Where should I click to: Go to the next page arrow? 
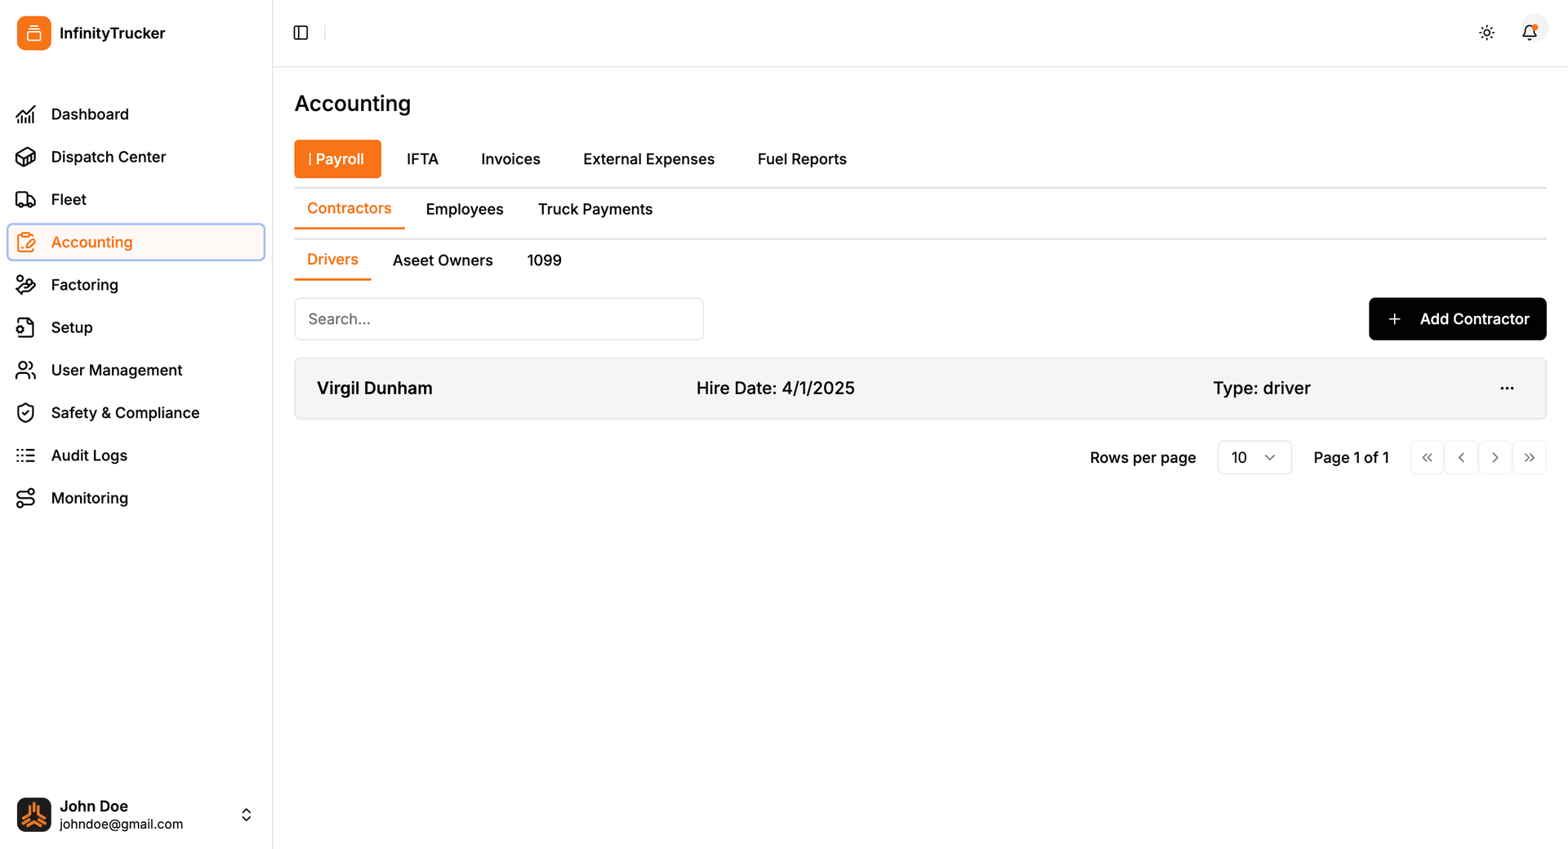click(x=1494, y=458)
